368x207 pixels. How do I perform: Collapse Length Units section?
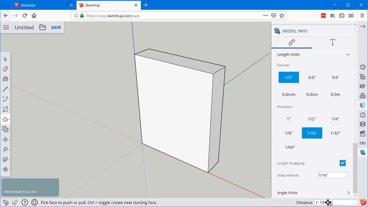point(348,55)
